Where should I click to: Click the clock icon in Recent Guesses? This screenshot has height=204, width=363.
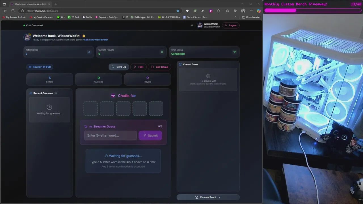pyautogui.click(x=49, y=107)
